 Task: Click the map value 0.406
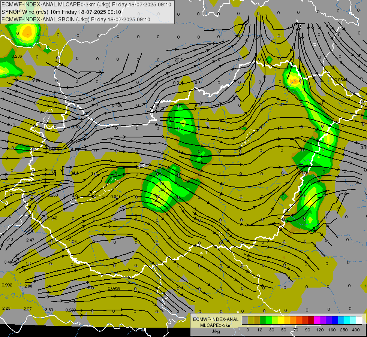117,106
